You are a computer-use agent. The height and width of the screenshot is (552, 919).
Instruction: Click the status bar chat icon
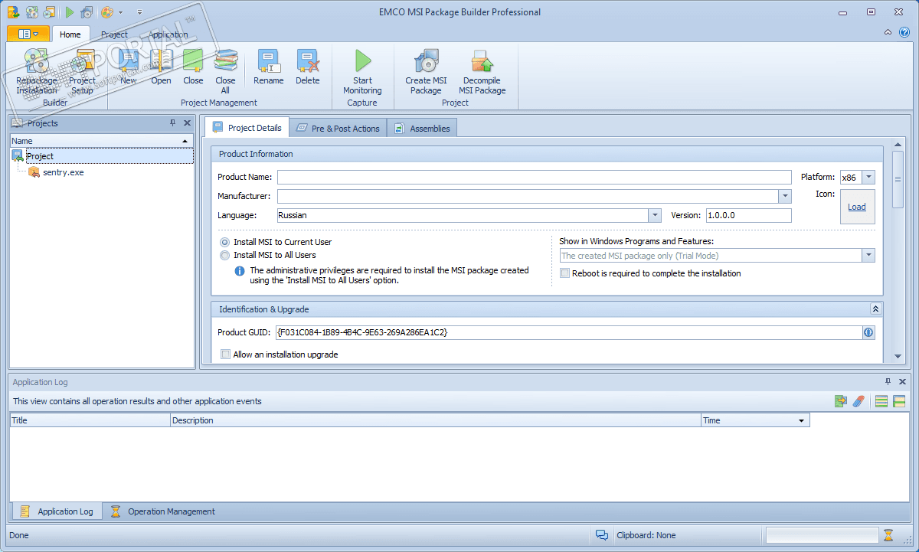[602, 535]
